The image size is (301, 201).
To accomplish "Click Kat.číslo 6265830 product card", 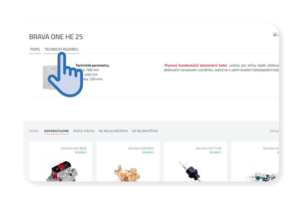I will [x=128, y=161].
